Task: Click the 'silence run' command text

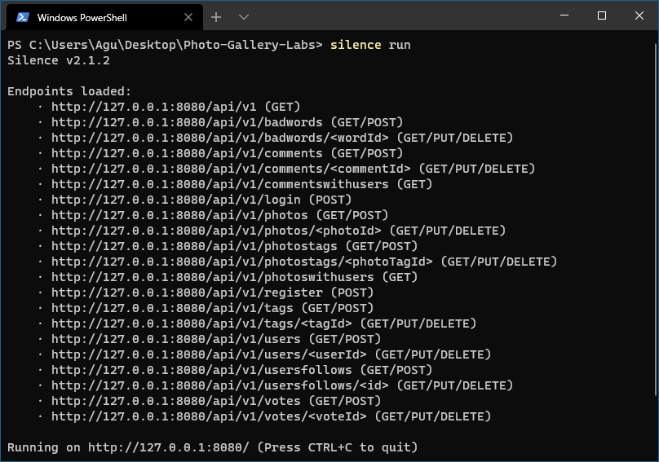Action: point(370,45)
